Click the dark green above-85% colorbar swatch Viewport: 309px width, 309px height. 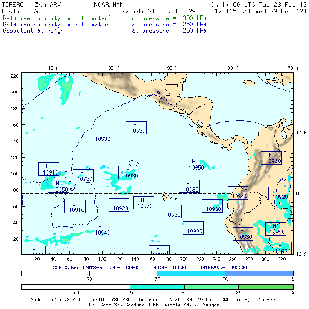pyautogui.click(x=266, y=287)
